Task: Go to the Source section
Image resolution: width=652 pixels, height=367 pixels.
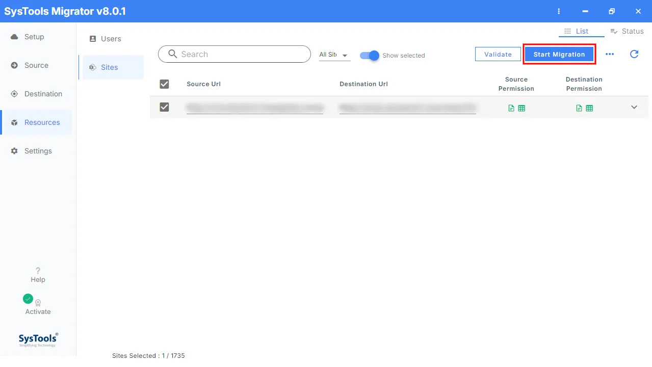Action: point(36,65)
